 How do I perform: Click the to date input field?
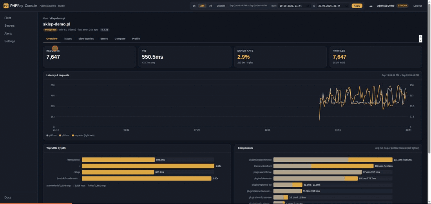(333, 6)
